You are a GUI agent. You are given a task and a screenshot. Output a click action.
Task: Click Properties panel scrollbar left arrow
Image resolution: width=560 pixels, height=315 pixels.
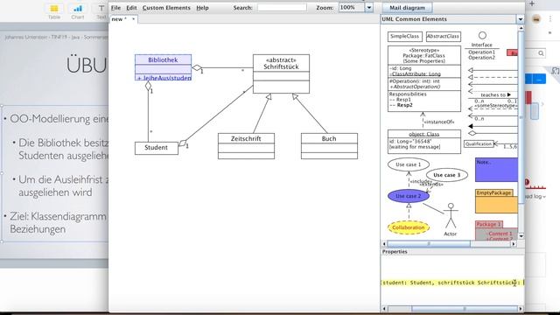(x=384, y=309)
